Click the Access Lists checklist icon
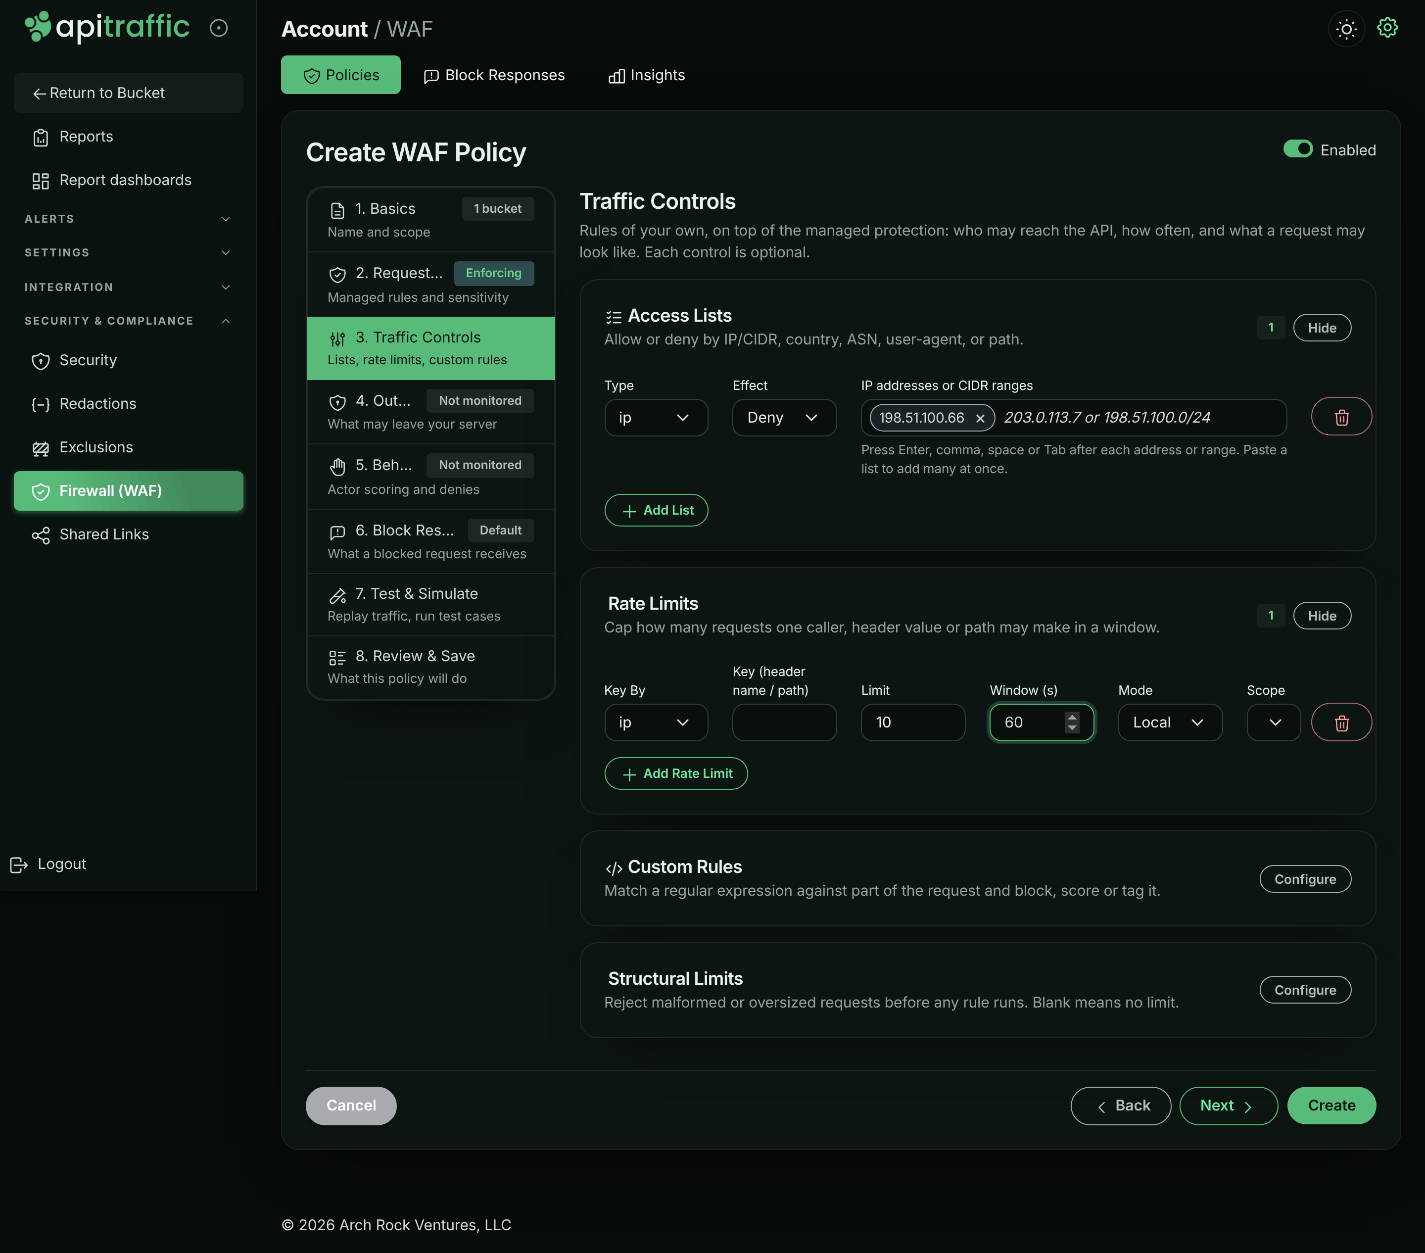Image resolution: width=1425 pixels, height=1253 pixels. point(614,317)
